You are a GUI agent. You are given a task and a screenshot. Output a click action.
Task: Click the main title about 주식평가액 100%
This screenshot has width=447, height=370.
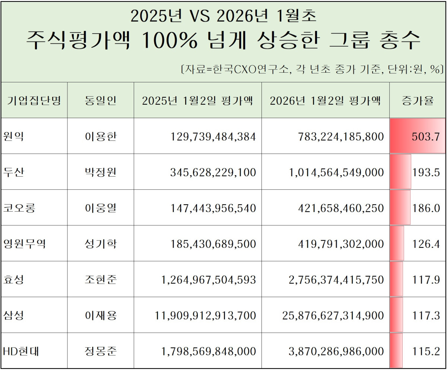[x=223, y=39]
